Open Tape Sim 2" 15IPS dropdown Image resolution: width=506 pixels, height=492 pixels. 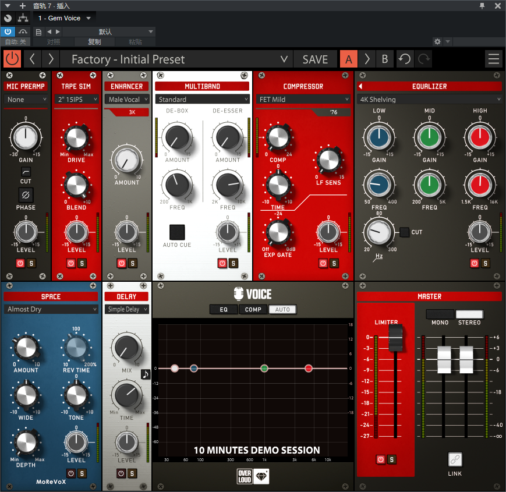(76, 100)
